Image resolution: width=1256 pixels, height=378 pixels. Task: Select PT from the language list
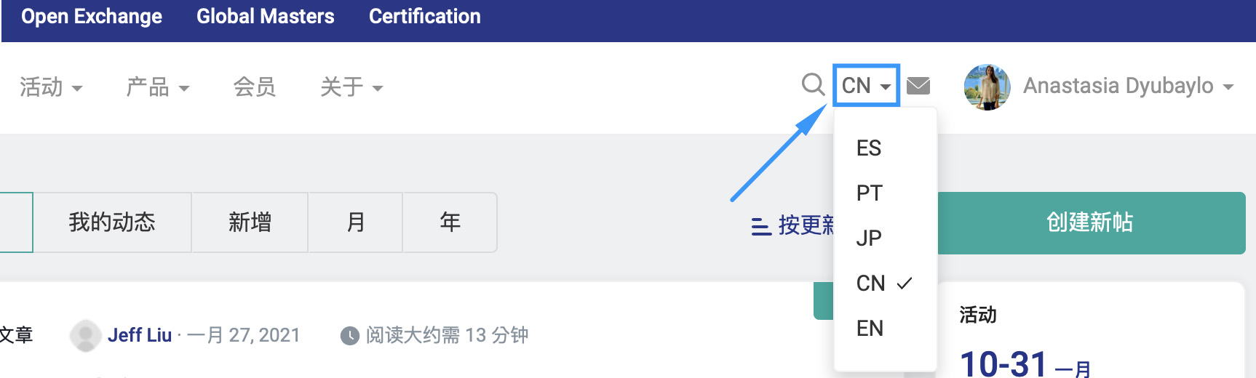pyautogui.click(x=870, y=193)
